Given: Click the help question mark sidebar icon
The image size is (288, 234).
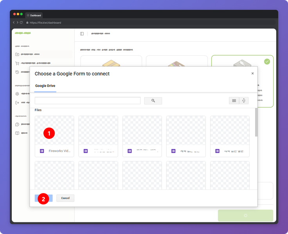Looking at the screenshot, I should [x=17, y=124].
